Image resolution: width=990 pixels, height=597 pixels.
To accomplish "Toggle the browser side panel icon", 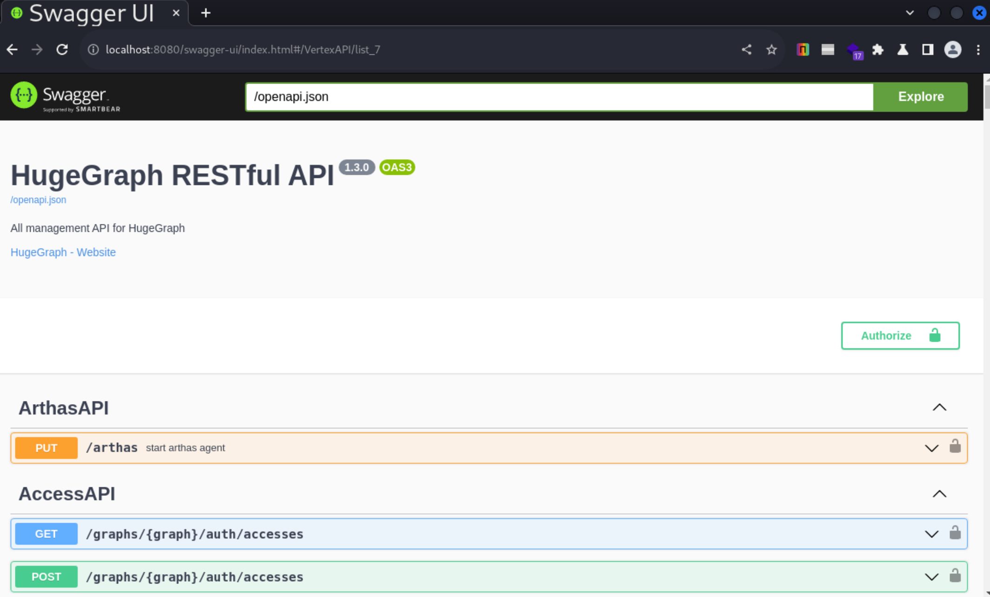I will 928,50.
